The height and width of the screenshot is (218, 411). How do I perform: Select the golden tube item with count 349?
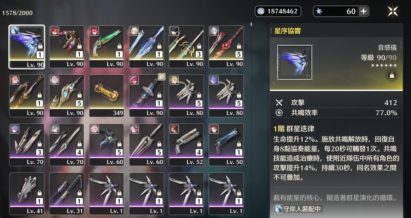coord(106,96)
